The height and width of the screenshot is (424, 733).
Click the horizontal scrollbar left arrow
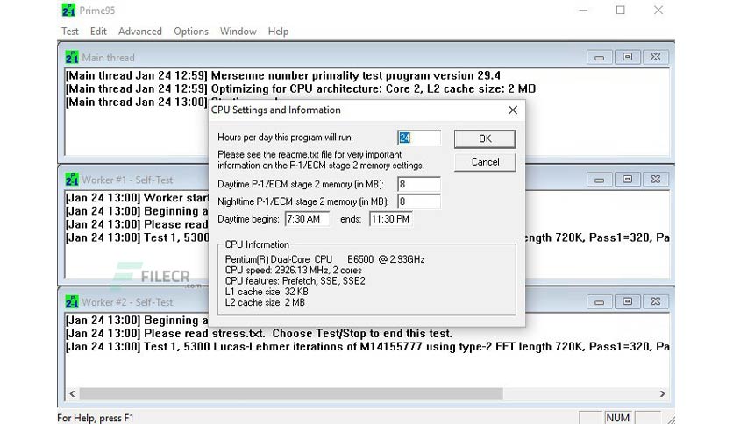pos(72,393)
